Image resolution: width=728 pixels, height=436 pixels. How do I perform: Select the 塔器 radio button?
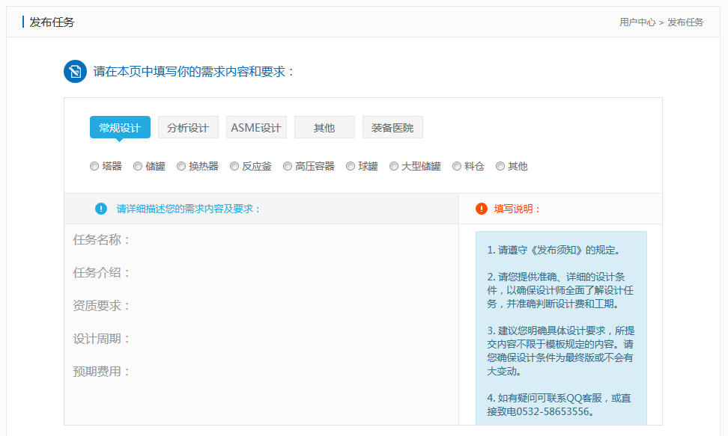(94, 166)
